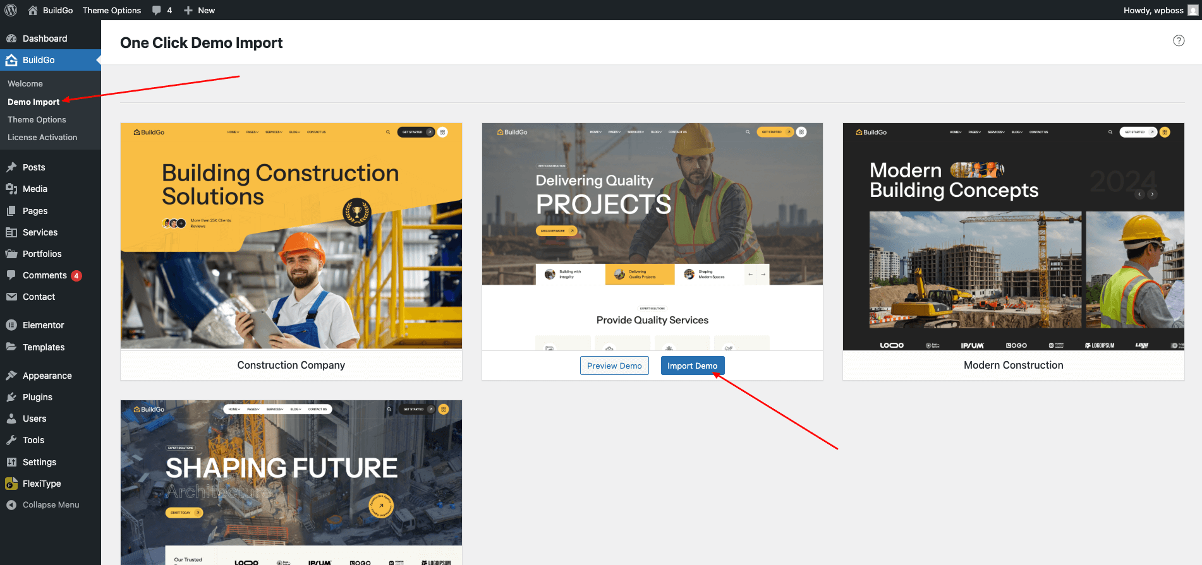The width and height of the screenshot is (1202, 565).
Task: Click the Dashboard gauge icon
Action: click(11, 39)
